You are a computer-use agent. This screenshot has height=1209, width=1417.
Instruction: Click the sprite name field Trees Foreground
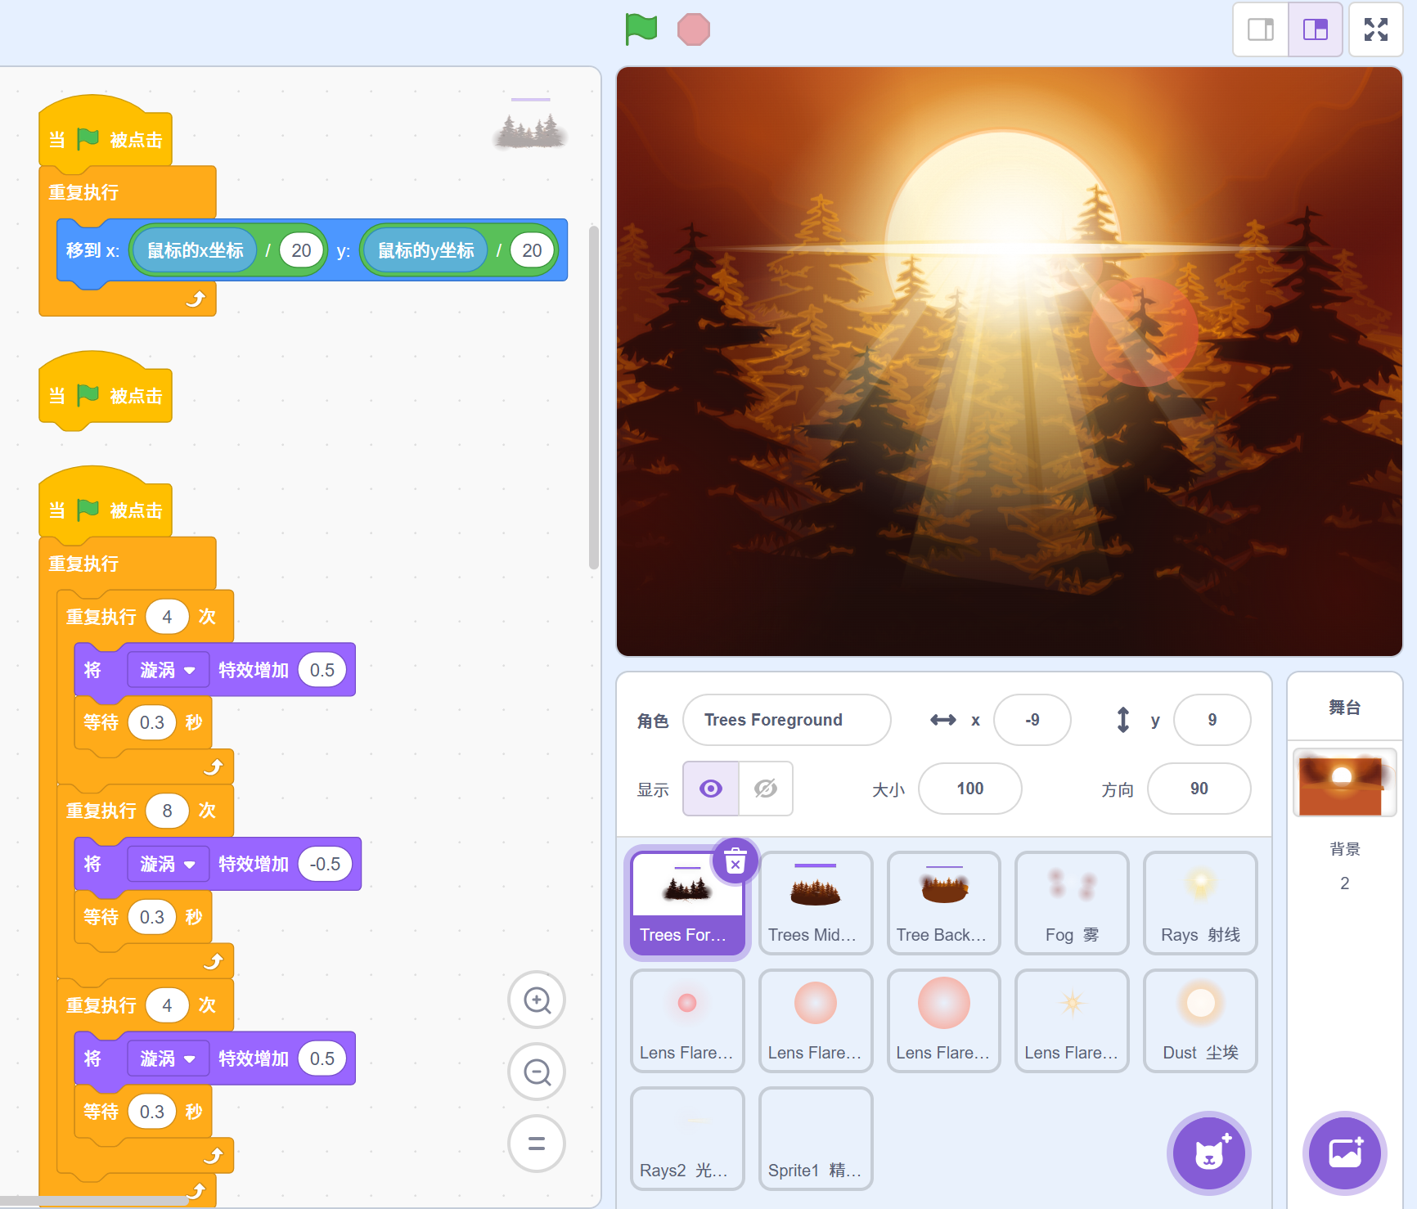[785, 720]
